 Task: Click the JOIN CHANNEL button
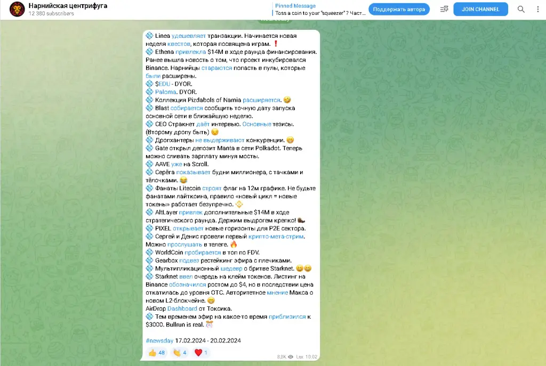(x=480, y=10)
